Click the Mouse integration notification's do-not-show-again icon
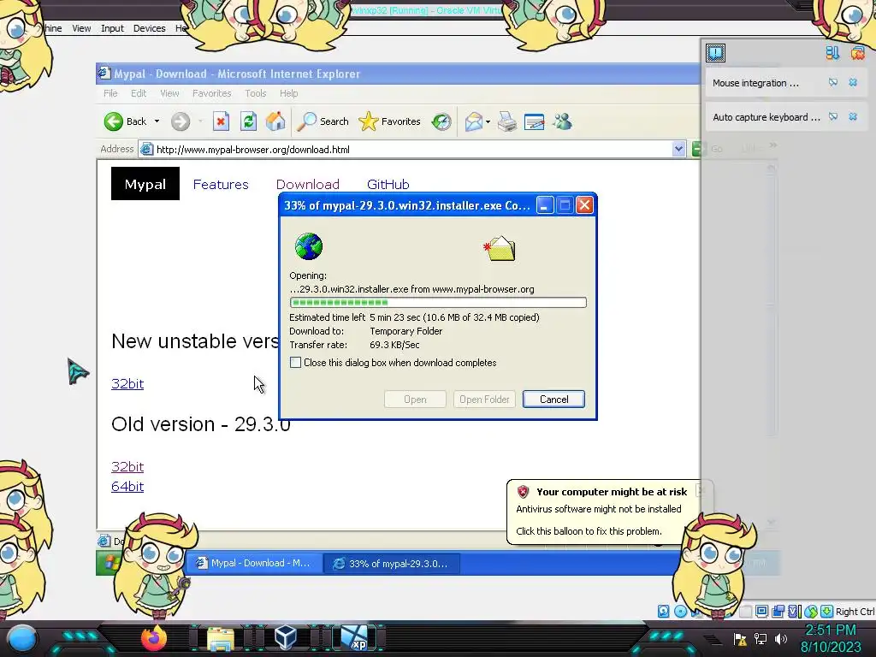This screenshot has width=876, height=657. click(x=833, y=83)
